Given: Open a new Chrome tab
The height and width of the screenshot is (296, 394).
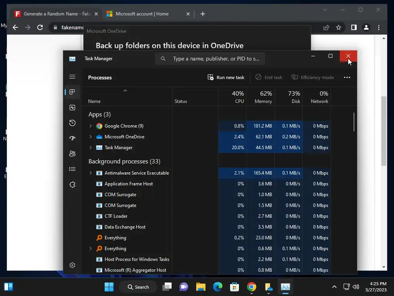Looking at the screenshot, I should 202,14.
